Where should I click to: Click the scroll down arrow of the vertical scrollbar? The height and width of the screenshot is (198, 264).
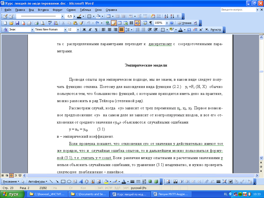click(261, 158)
